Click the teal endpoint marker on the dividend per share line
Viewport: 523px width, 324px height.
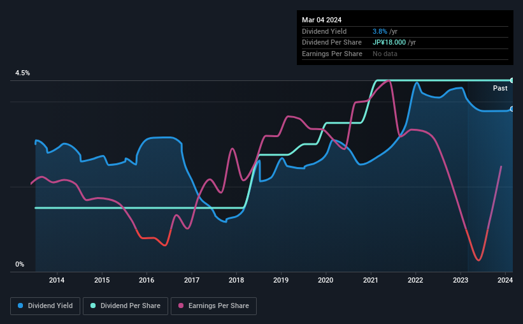coord(512,80)
